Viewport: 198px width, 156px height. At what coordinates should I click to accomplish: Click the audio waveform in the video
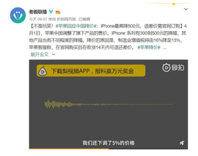point(108,104)
